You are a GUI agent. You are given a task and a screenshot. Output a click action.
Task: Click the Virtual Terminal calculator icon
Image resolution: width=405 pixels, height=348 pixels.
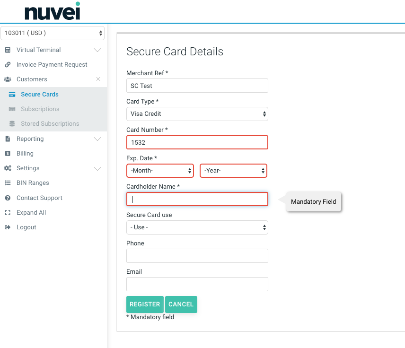pyautogui.click(x=8, y=50)
